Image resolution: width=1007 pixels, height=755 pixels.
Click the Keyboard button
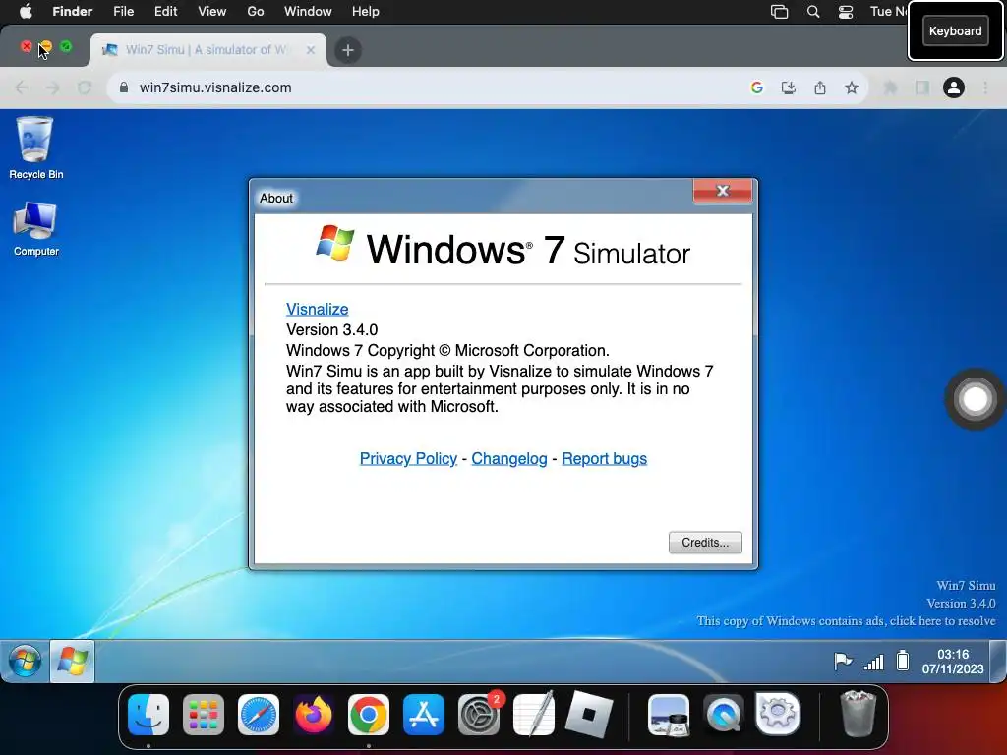955,30
